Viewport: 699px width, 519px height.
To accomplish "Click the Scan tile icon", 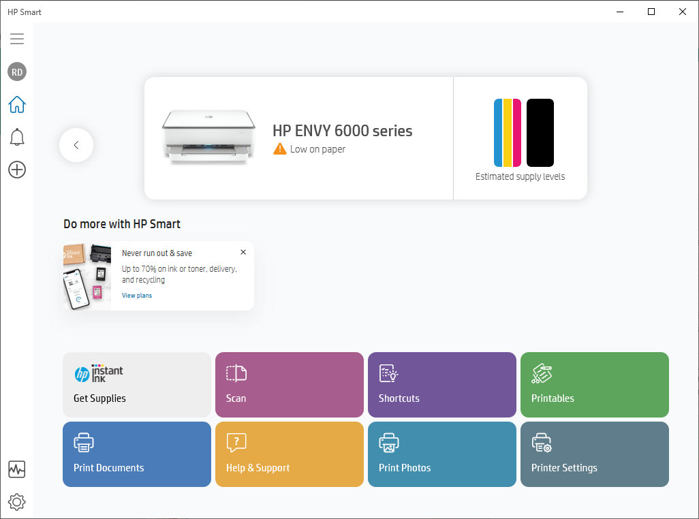I will pos(236,373).
